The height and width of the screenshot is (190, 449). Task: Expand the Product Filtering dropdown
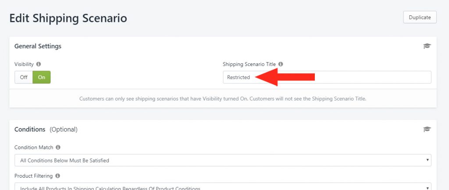[223, 186]
